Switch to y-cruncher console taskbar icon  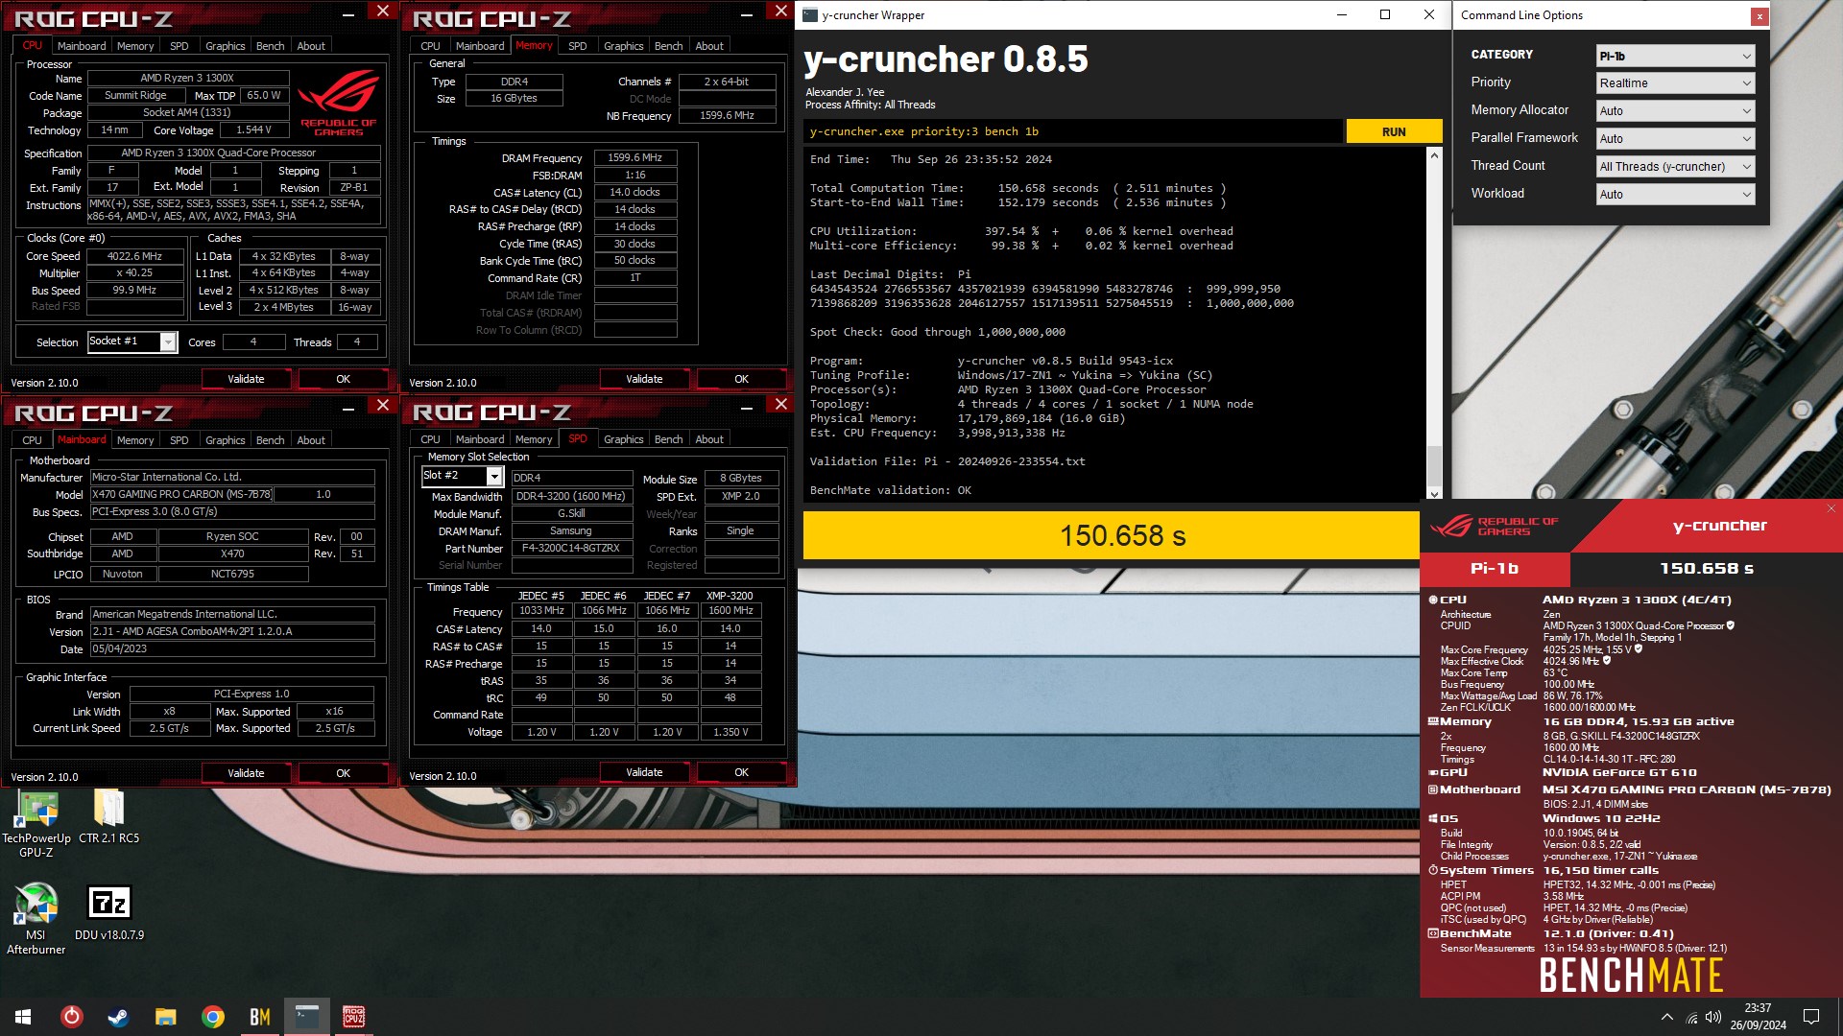click(x=307, y=1017)
